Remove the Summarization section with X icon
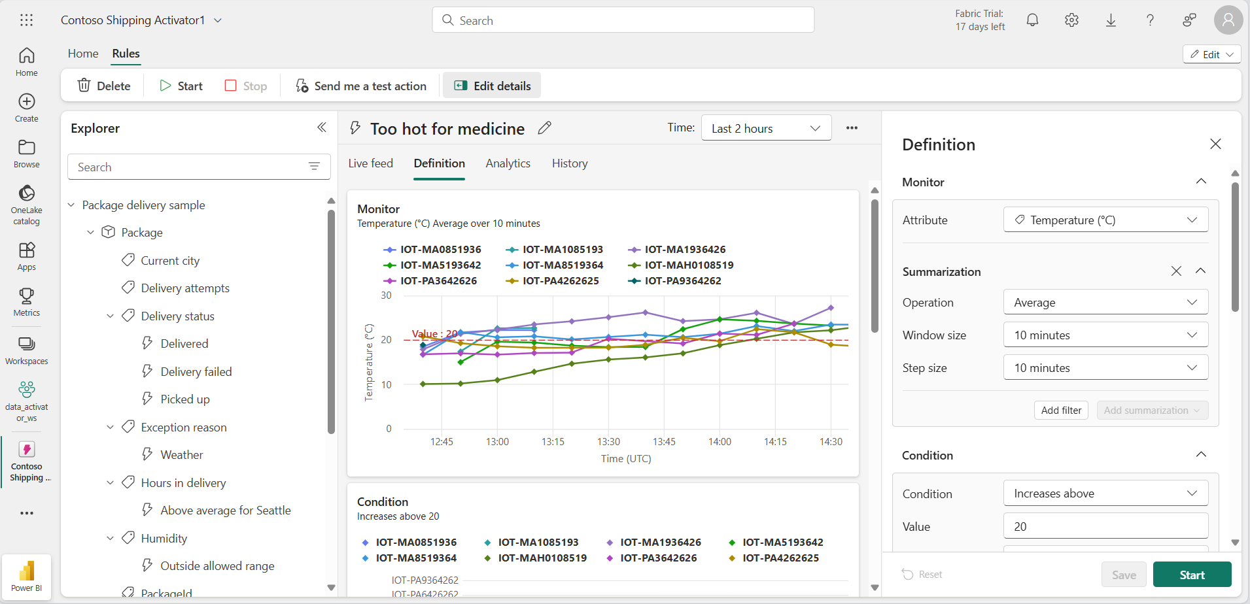This screenshot has width=1250, height=604. click(1176, 271)
